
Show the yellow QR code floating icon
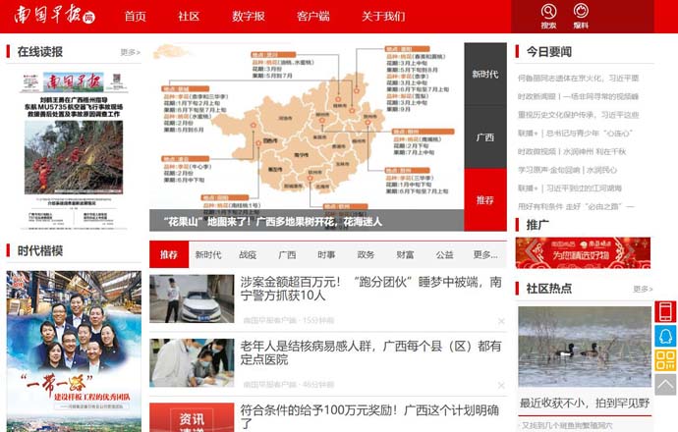(x=665, y=360)
